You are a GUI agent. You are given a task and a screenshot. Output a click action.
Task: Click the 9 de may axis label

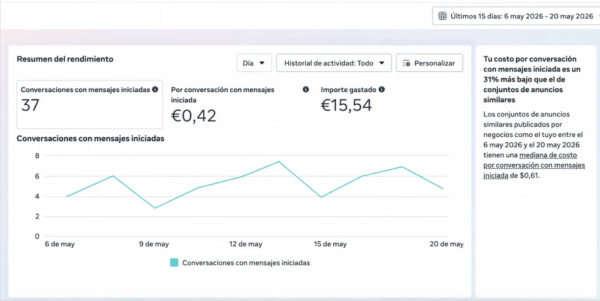(154, 244)
